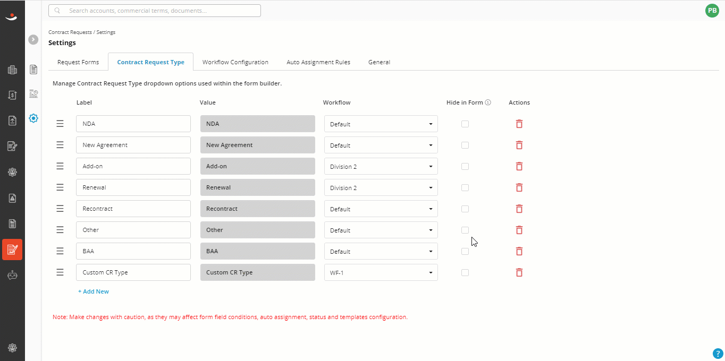This screenshot has width=725, height=361.
Task: Click the drag handle for the NDA row
Action: click(60, 124)
